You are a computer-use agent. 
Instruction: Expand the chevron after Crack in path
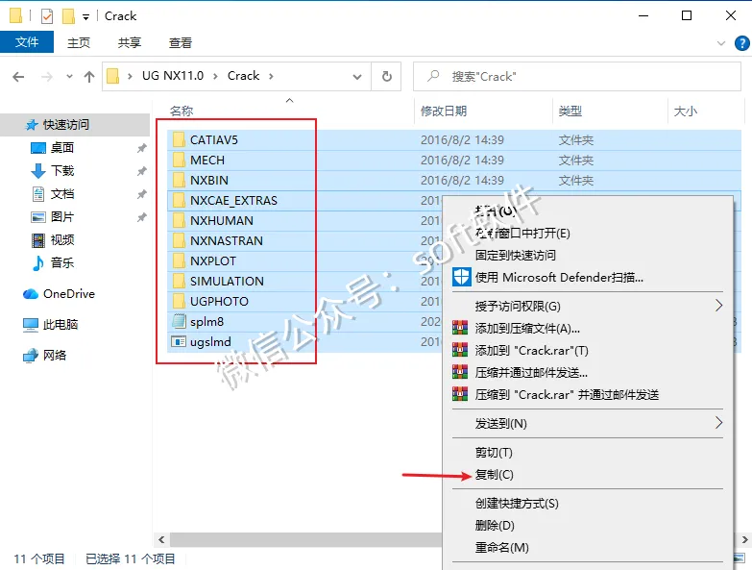271,76
